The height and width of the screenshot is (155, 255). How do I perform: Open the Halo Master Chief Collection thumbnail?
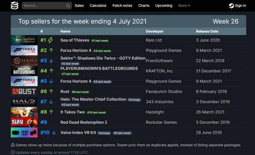point(24,102)
